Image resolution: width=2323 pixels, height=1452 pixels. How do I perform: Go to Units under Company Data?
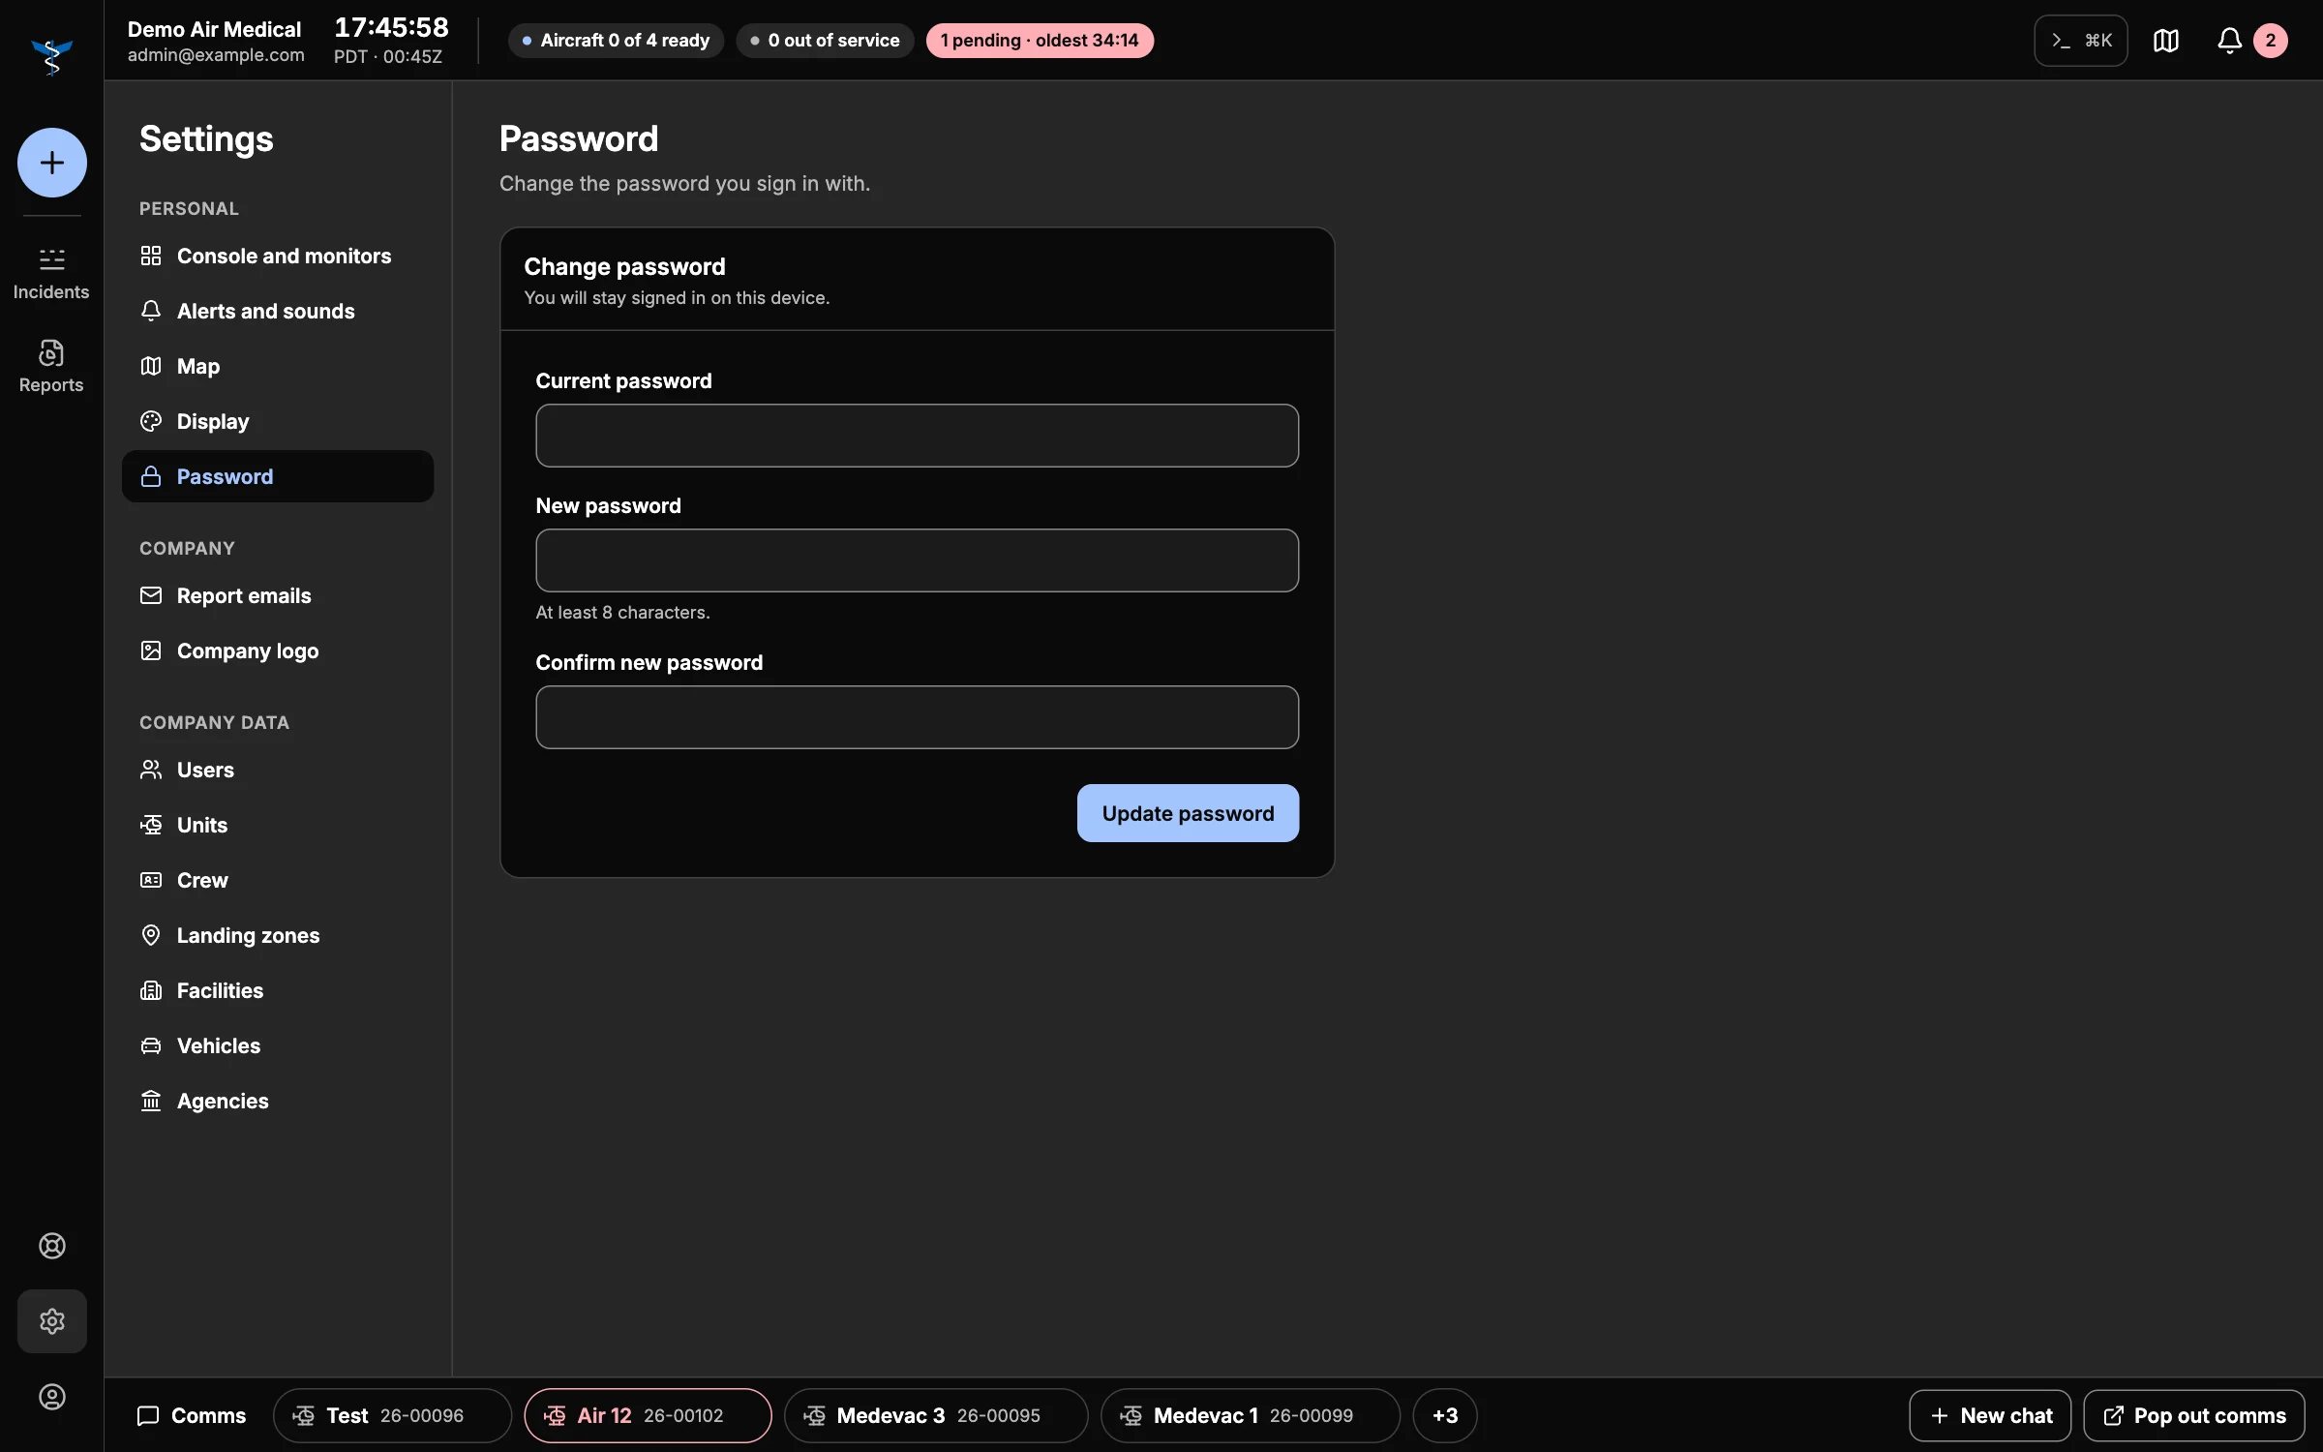(x=278, y=825)
